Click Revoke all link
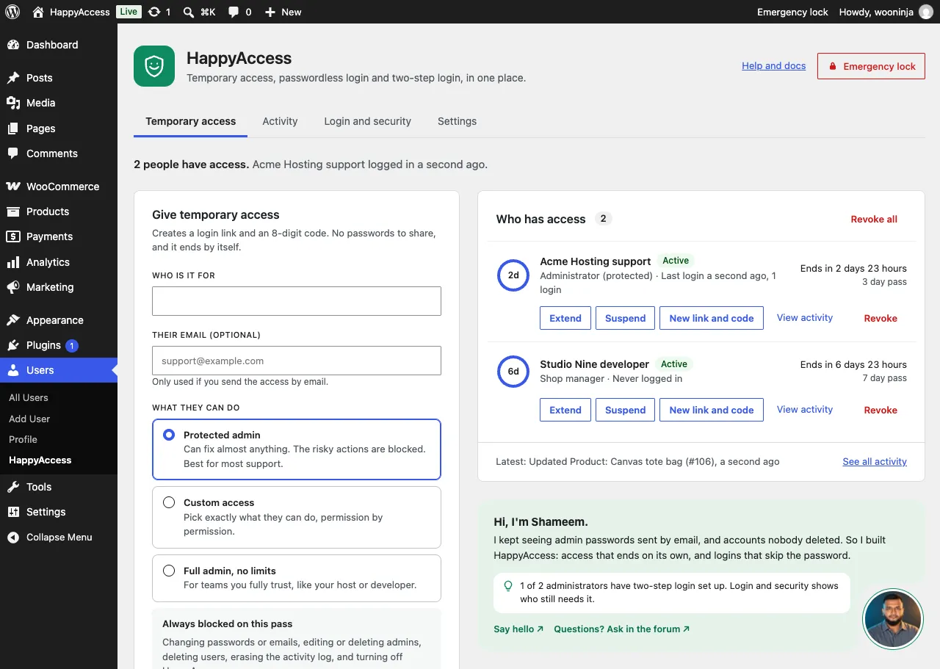940x669 pixels. (x=874, y=219)
